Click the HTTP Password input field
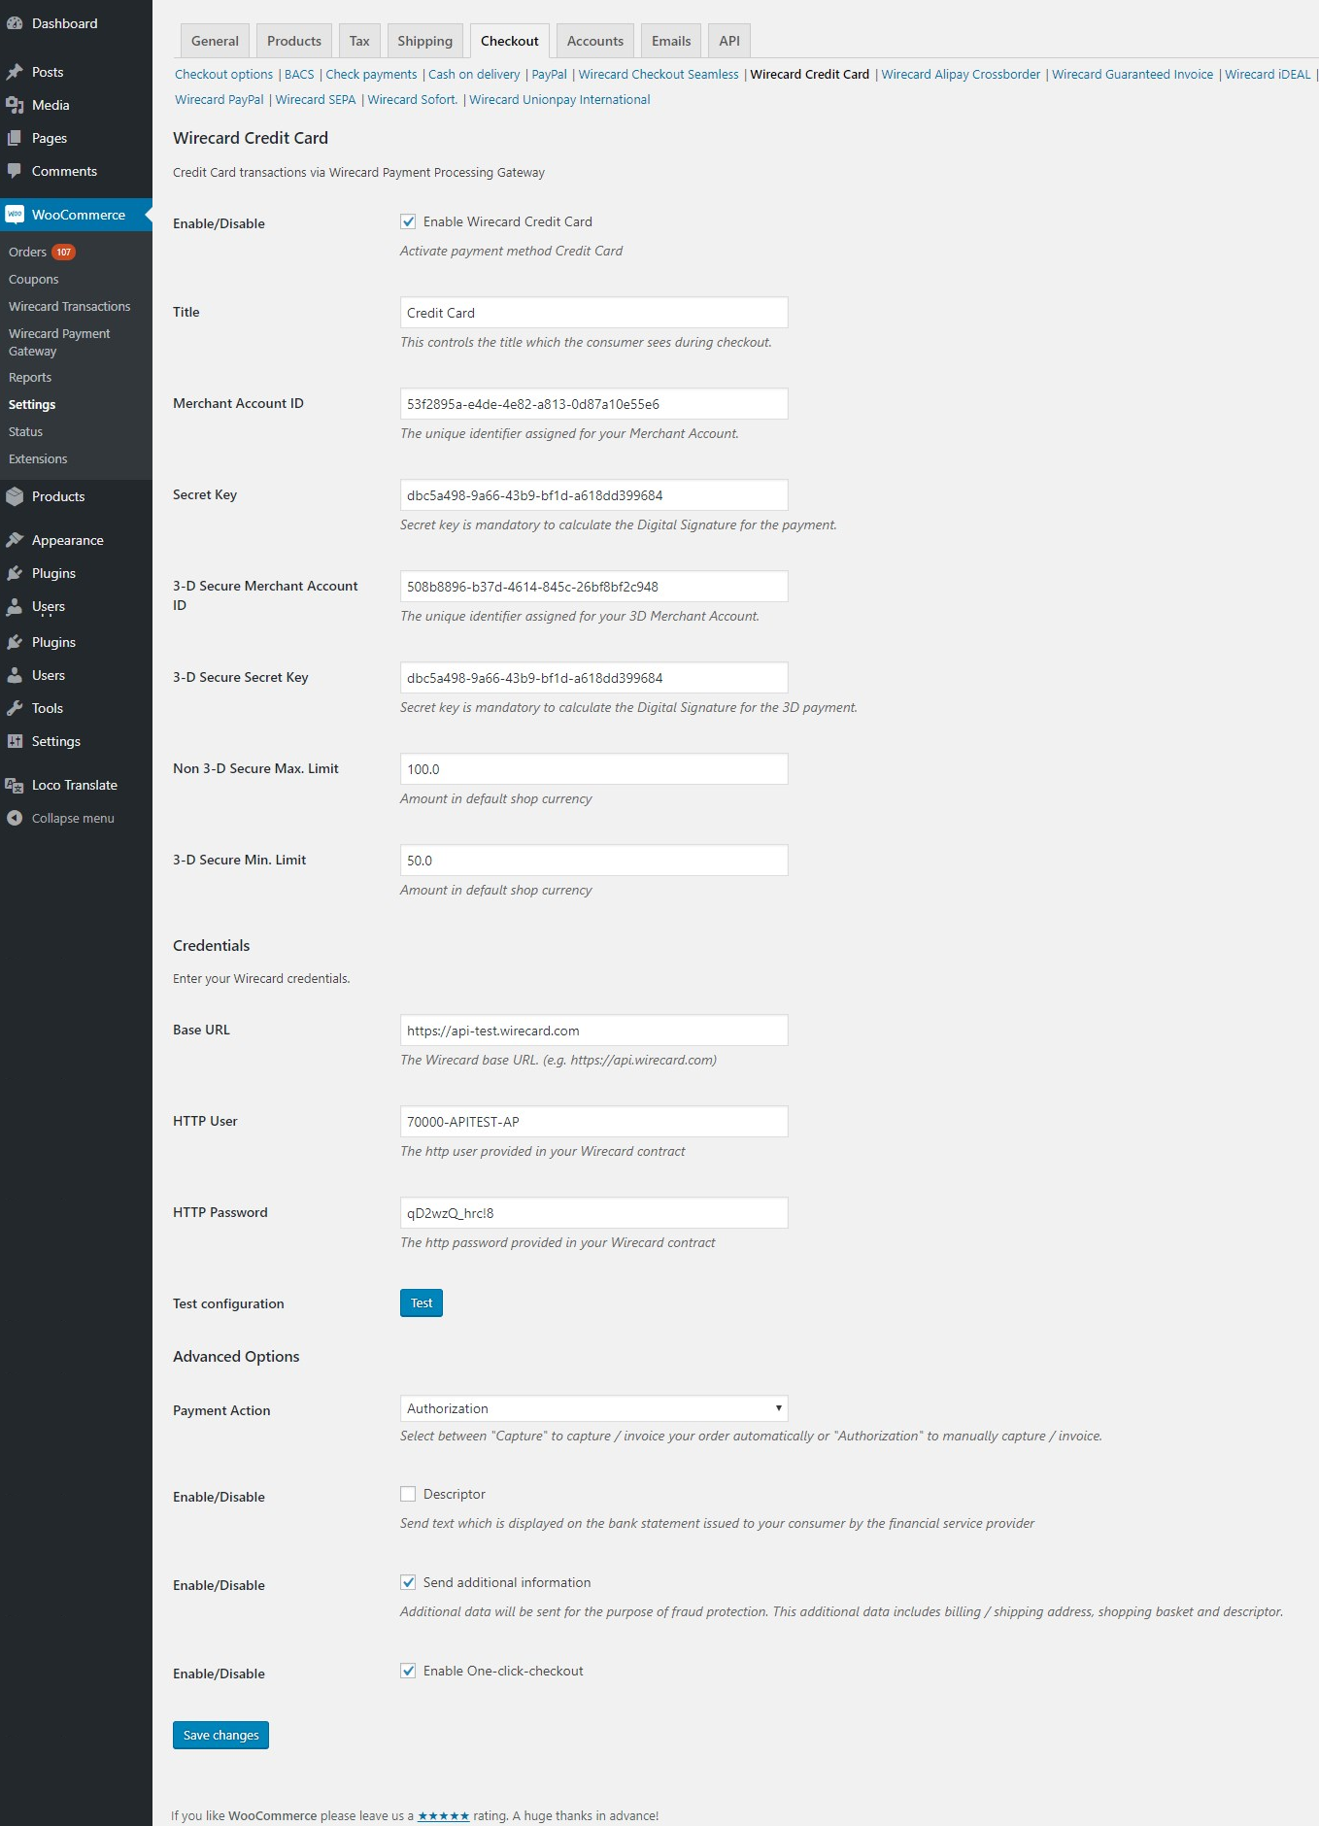This screenshot has height=1826, width=1319. [593, 1213]
